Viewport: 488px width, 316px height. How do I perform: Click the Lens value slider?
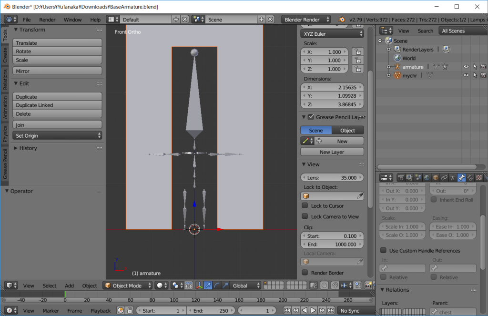(332, 178)
